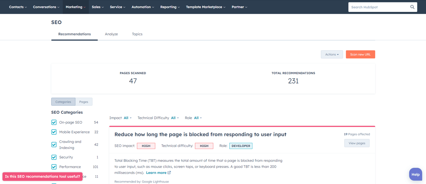Screen dimensions: 426x184
Task: Open the Topics tab
Action: (137, 34)
